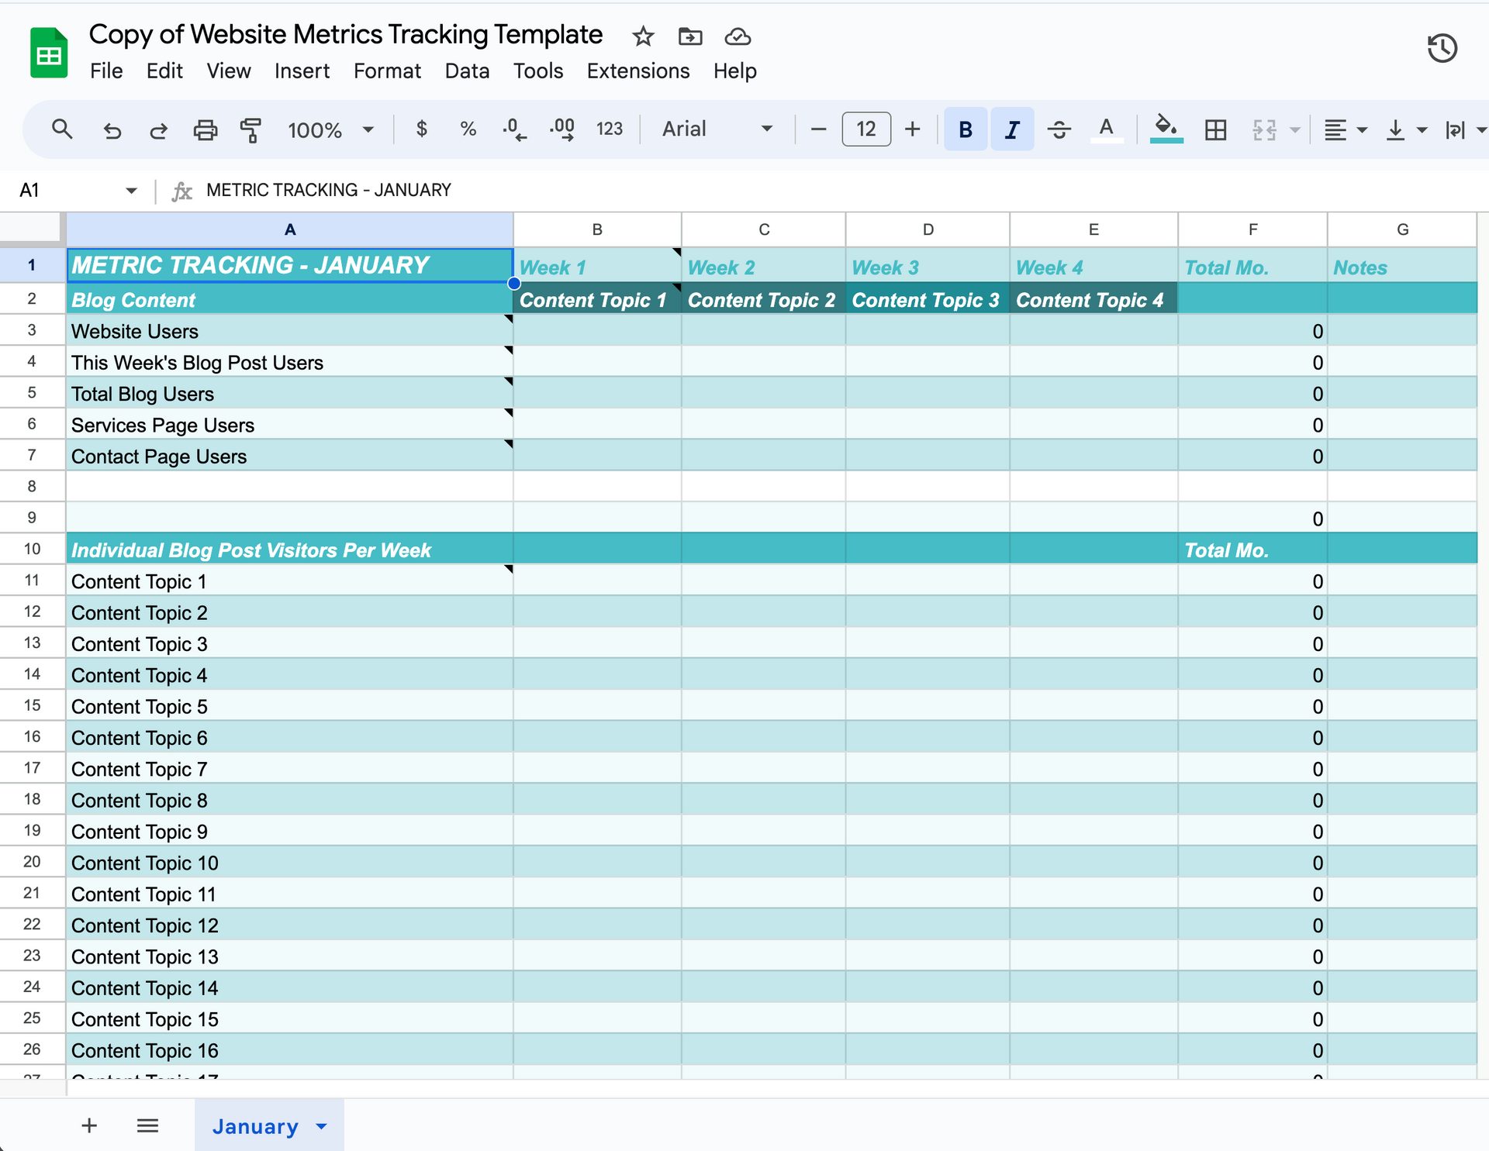Open the January sheet tab menu
The width and height of the screenshot is (1489, 1151).
[321, 1126]
